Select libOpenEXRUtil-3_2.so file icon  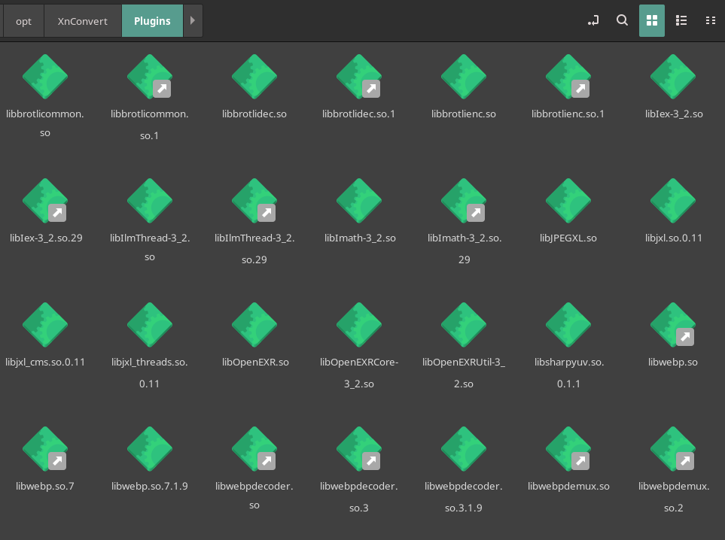coord(464,325)
